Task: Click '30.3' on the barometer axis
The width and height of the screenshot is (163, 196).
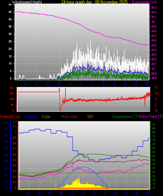Action: pos(154,7)
